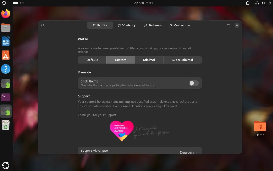Open Files manager from the dock
Image resolution: width=273 pixels, height=171 pixels.
pos(6,28)
